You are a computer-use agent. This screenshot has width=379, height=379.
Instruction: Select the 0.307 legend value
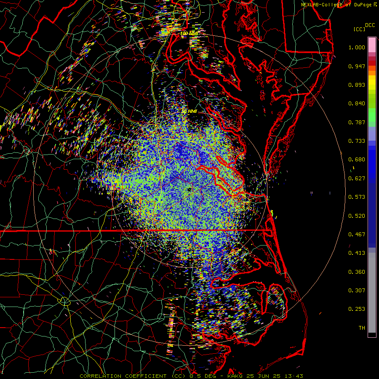[x=357, y=291]
